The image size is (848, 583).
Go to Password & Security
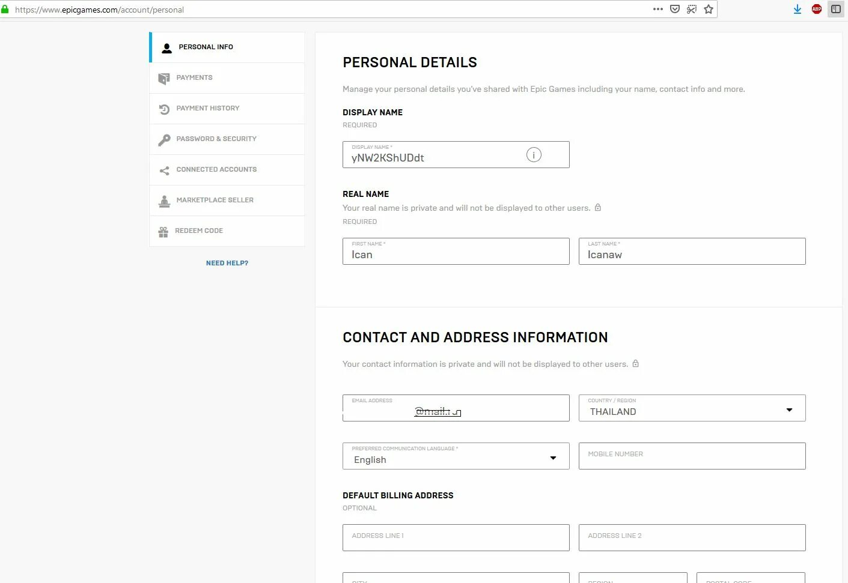pos(227,139)
